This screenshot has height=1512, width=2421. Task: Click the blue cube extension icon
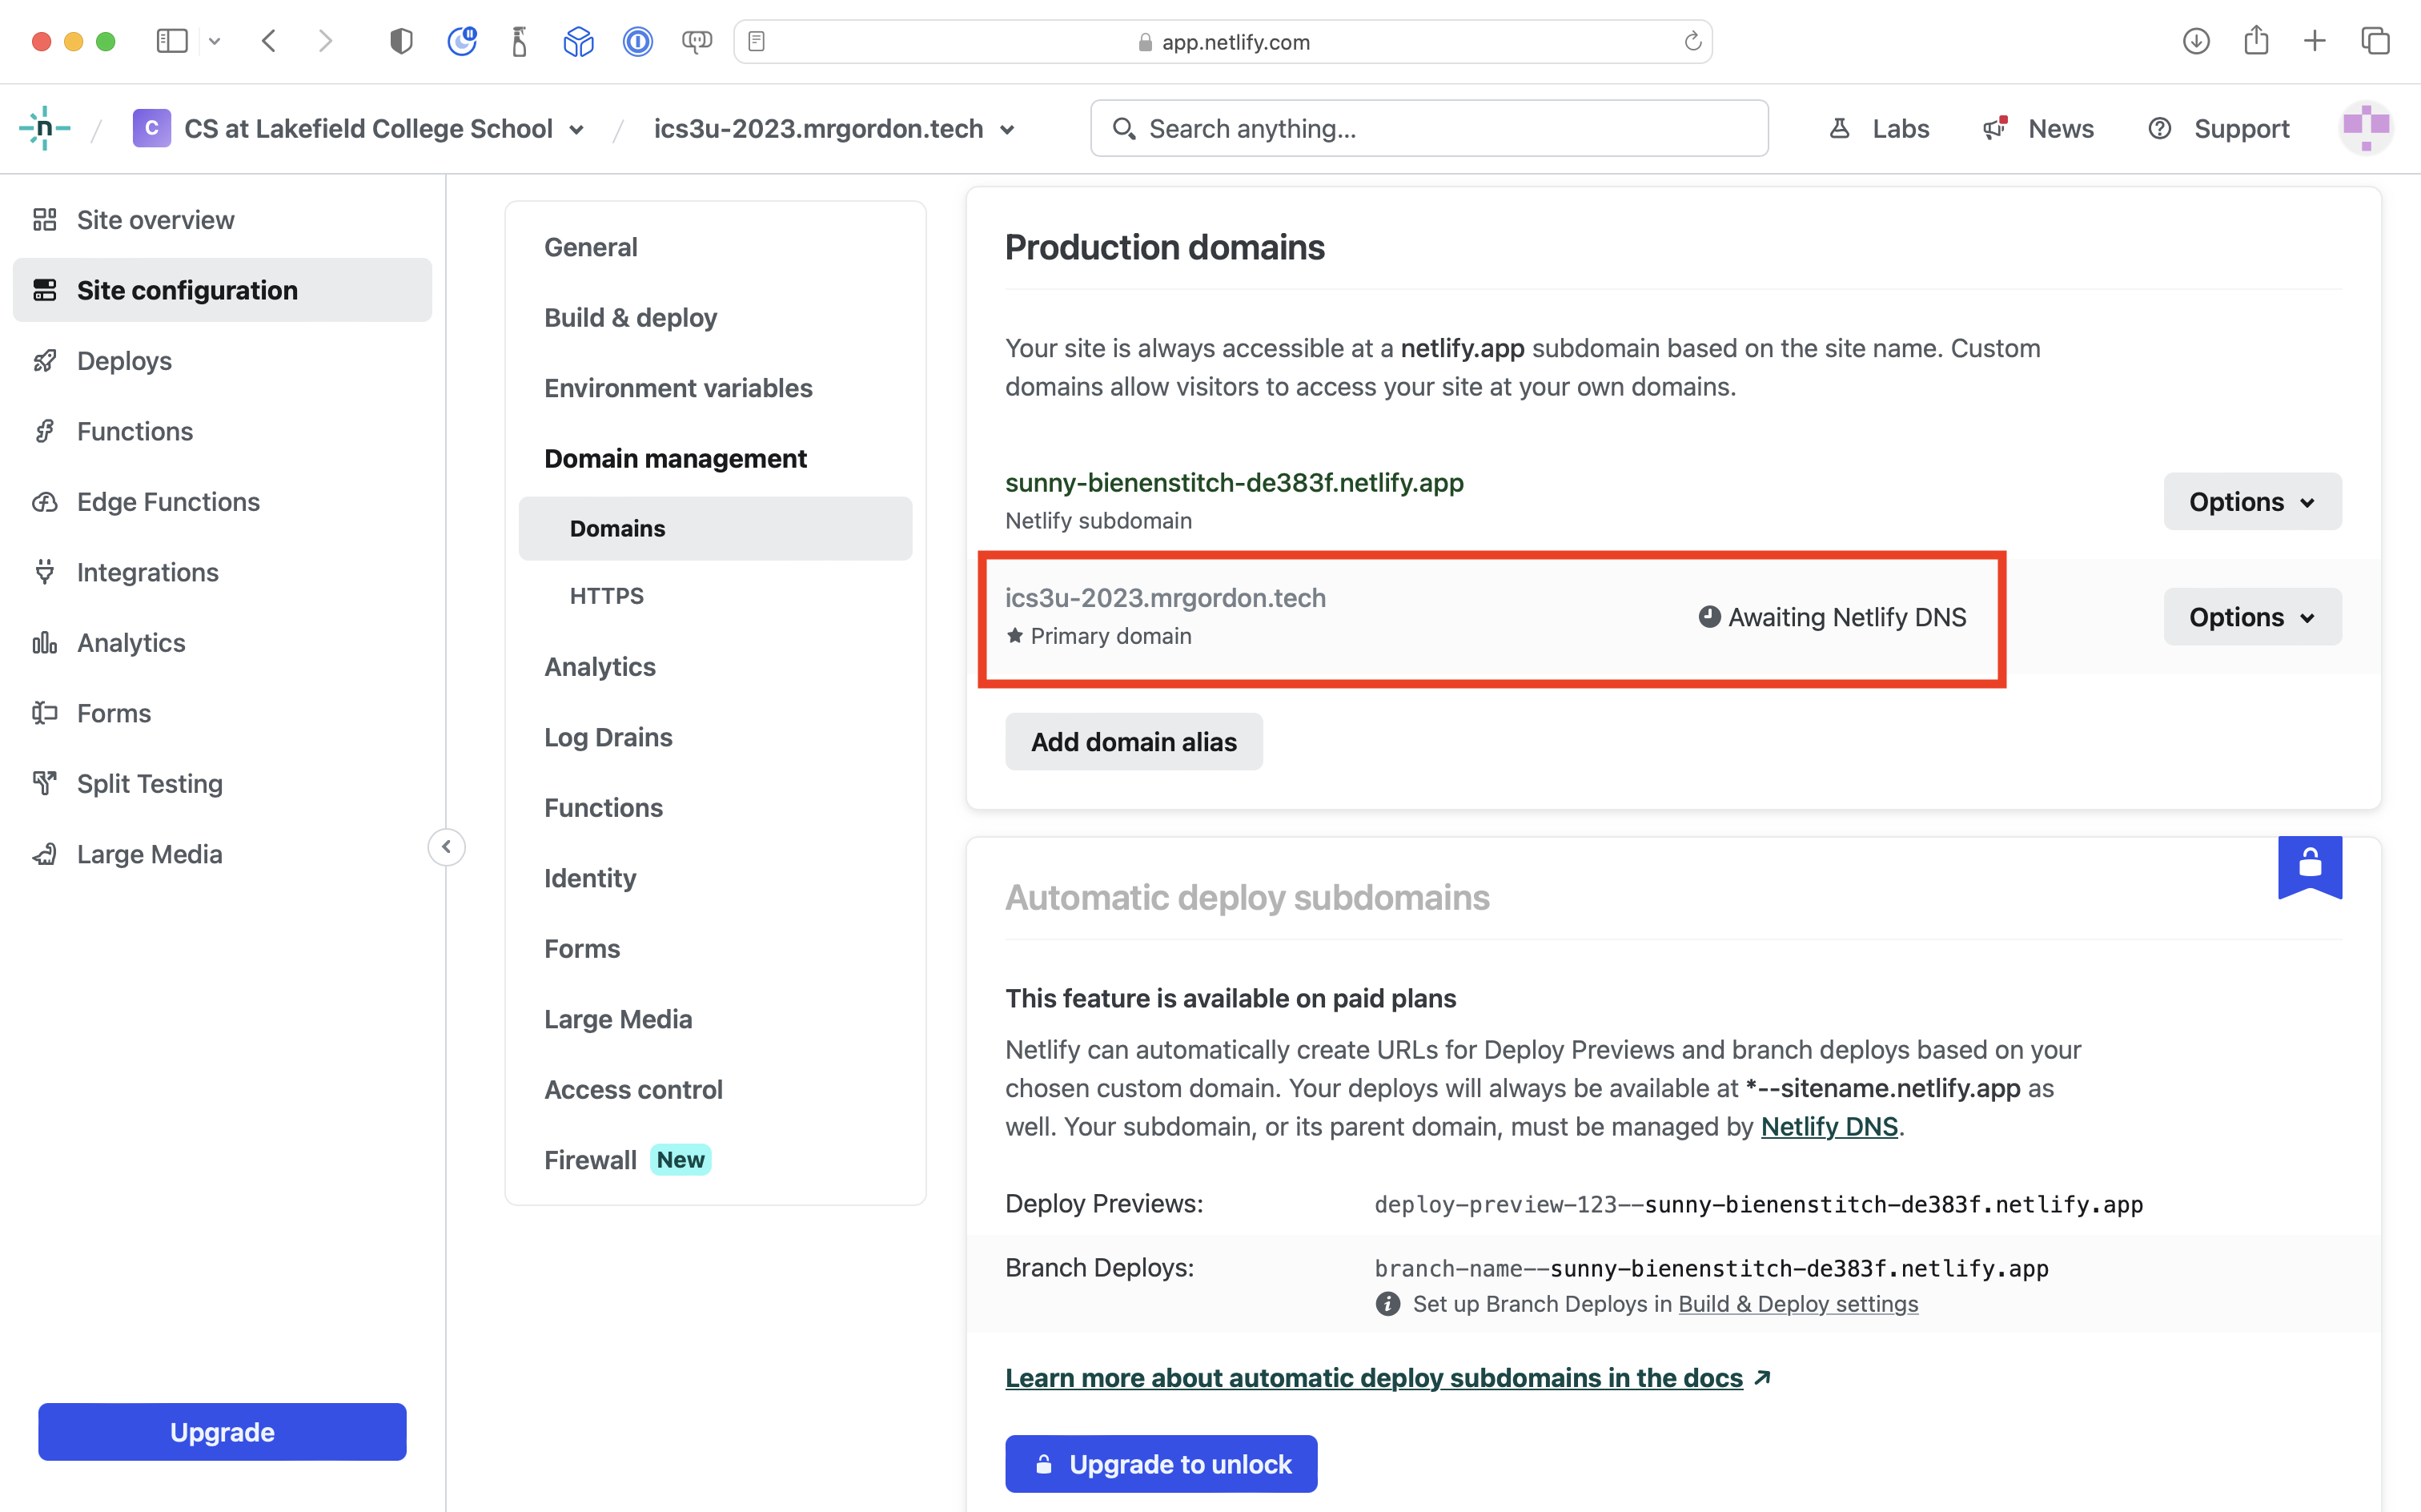pyautogui.click(x=579, y=41)
